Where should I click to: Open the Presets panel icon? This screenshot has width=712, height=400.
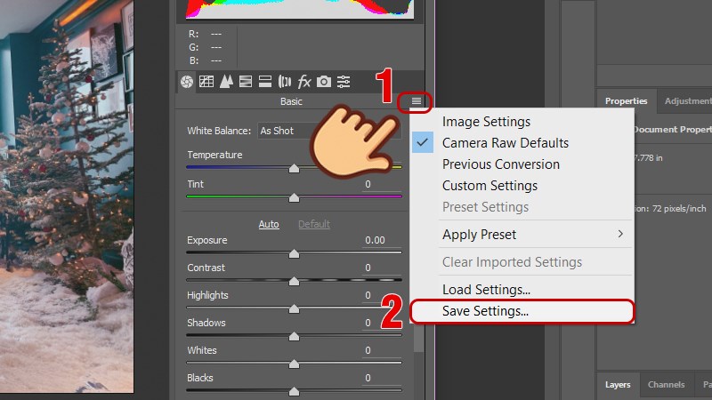[x=344, y=82]
